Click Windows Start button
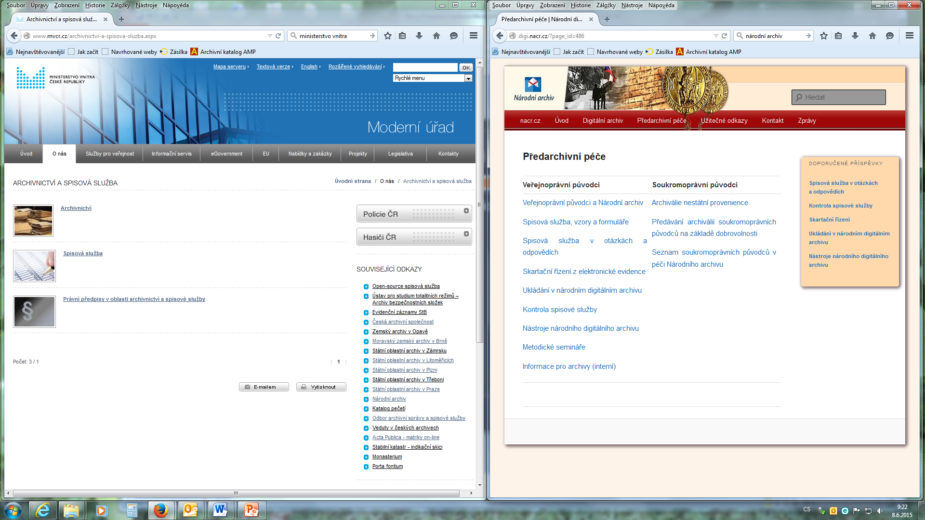Screen dimensions: 925x520 pos(13,510)
